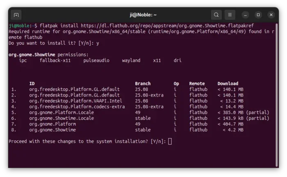Click the search icon in the header bar
The height and width of the screenshot is (177, 287).
click(x=216, y=15)
